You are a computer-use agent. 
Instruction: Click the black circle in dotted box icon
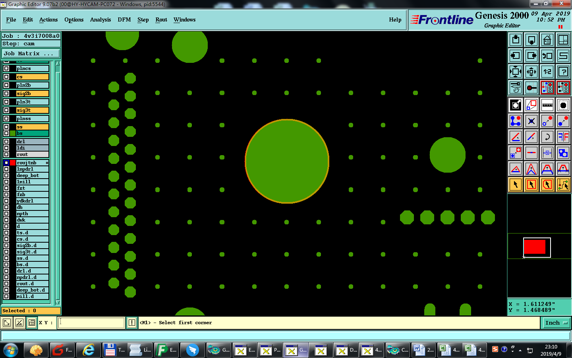563,105
